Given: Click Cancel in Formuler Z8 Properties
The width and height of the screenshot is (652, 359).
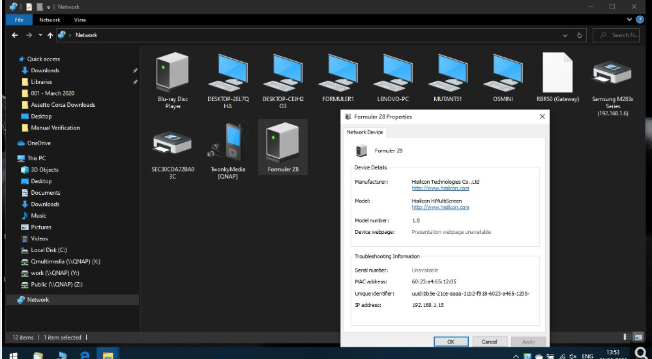Looking at the screenshot, I should tap(490, 341).
